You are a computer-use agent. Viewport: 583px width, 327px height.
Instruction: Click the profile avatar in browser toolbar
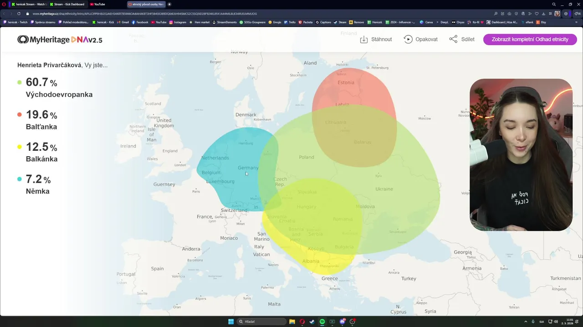click(557, 14)
